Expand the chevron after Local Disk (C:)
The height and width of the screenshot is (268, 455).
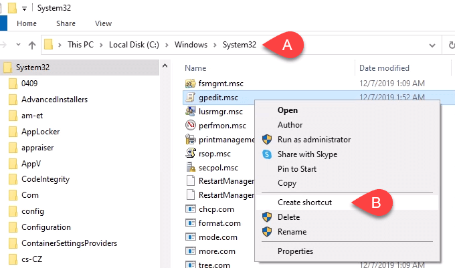[167, 45]
